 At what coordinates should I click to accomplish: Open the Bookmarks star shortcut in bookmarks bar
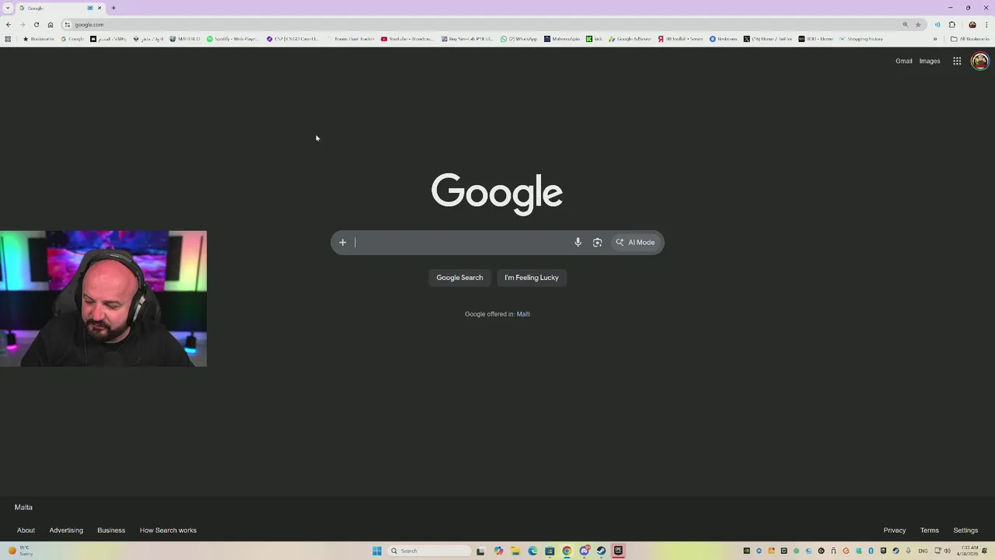tap(39, 39)
